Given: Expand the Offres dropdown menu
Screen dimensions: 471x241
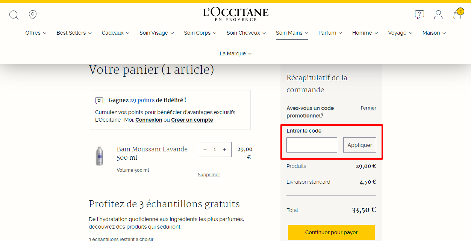Looking at the screenshot, I should pos(36,33).
